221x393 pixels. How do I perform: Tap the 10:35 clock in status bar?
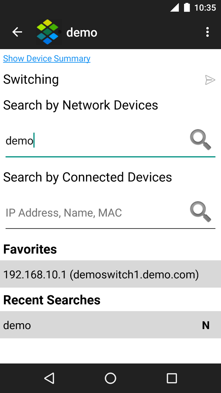pyautogui.click(x=205, y=8)
